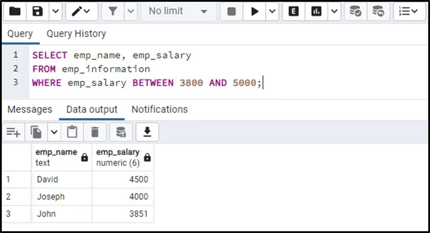This screenshot has width=430, height=233.
Task: Run the query with the Execute play button
Action: pos(255,11)
